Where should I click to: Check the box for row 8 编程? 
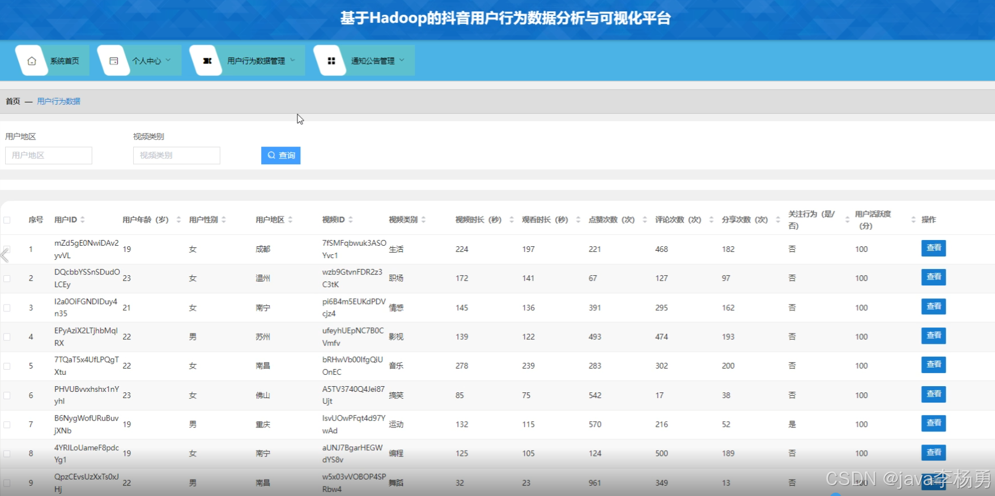(7, 454)
